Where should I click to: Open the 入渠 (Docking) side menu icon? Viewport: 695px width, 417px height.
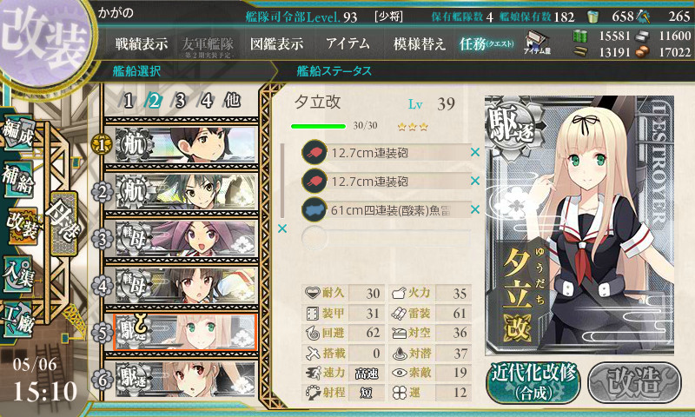click(x=18, y=274)
